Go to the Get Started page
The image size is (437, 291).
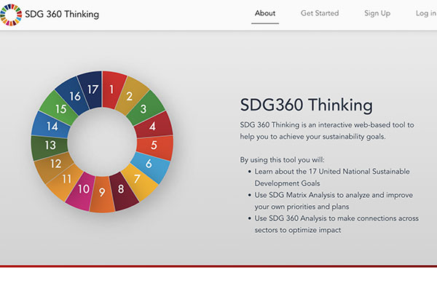[x=320, y=13]
